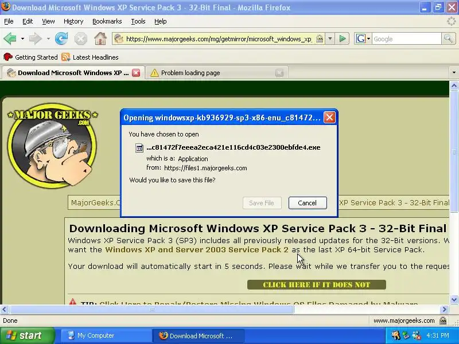Click Download Microsoft taskbar Firefox button
Screen dimensions: 459x344
tap(198, 335)
